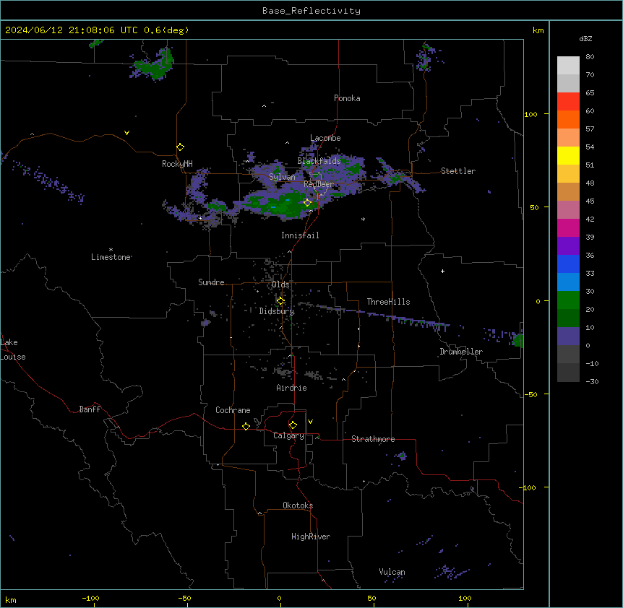Click the Strathmore label
Viewport: 623px width, 608px height.
tap(373, 439)
